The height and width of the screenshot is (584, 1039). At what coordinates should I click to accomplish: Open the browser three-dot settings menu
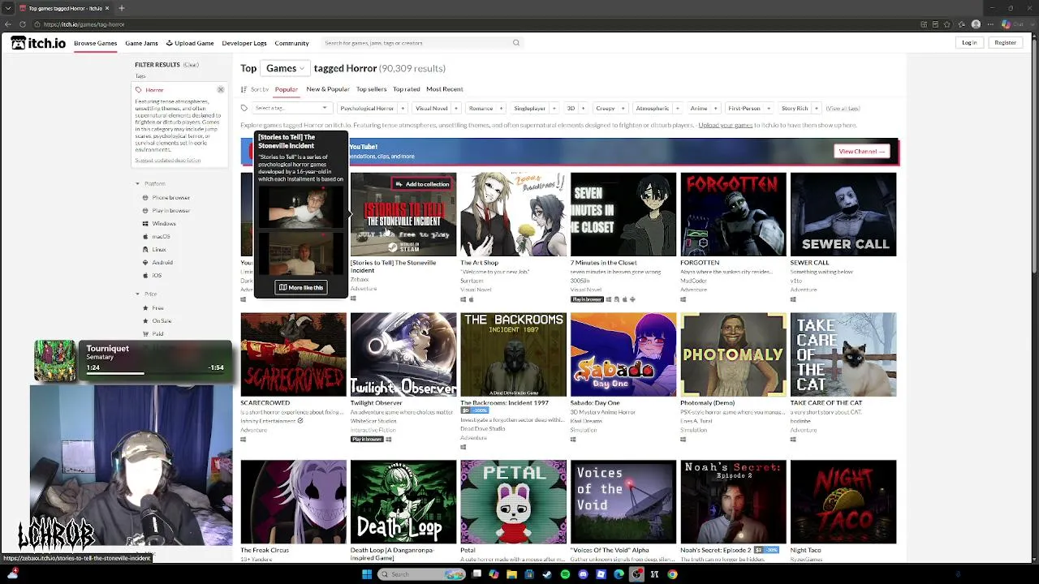[x=991, y=24]
